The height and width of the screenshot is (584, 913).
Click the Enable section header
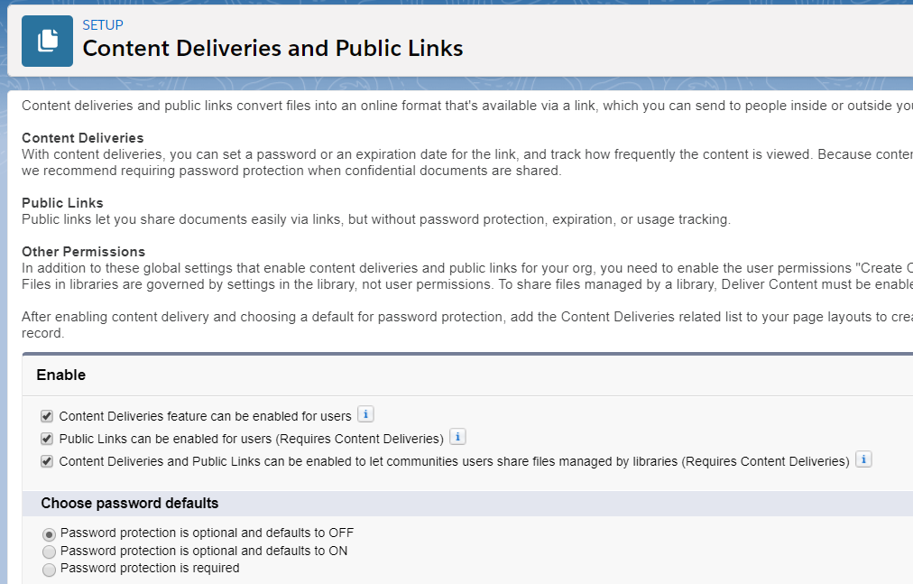(61, 375)
